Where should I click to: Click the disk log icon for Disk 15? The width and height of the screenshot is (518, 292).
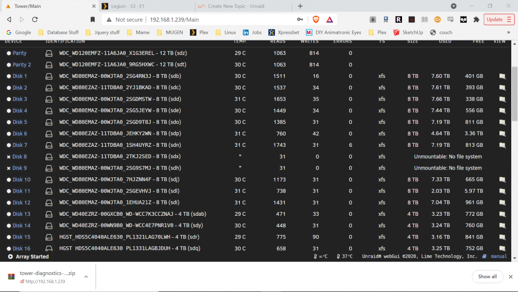point(49,237)
